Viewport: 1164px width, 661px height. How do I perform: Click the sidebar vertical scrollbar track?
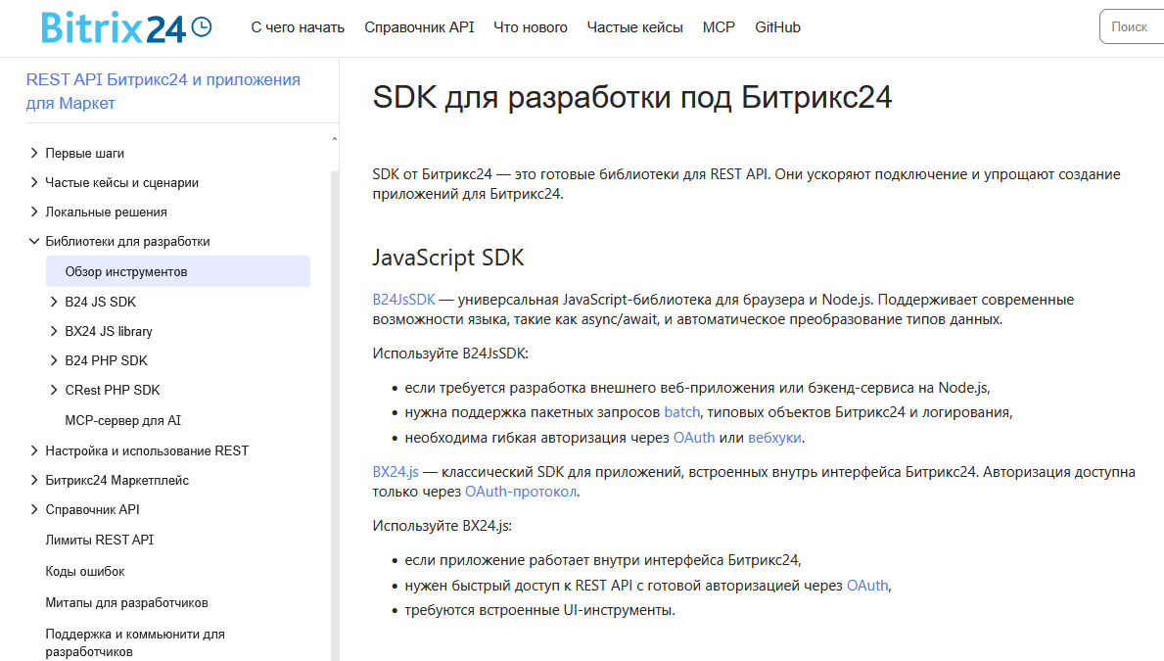pos(335,416)
